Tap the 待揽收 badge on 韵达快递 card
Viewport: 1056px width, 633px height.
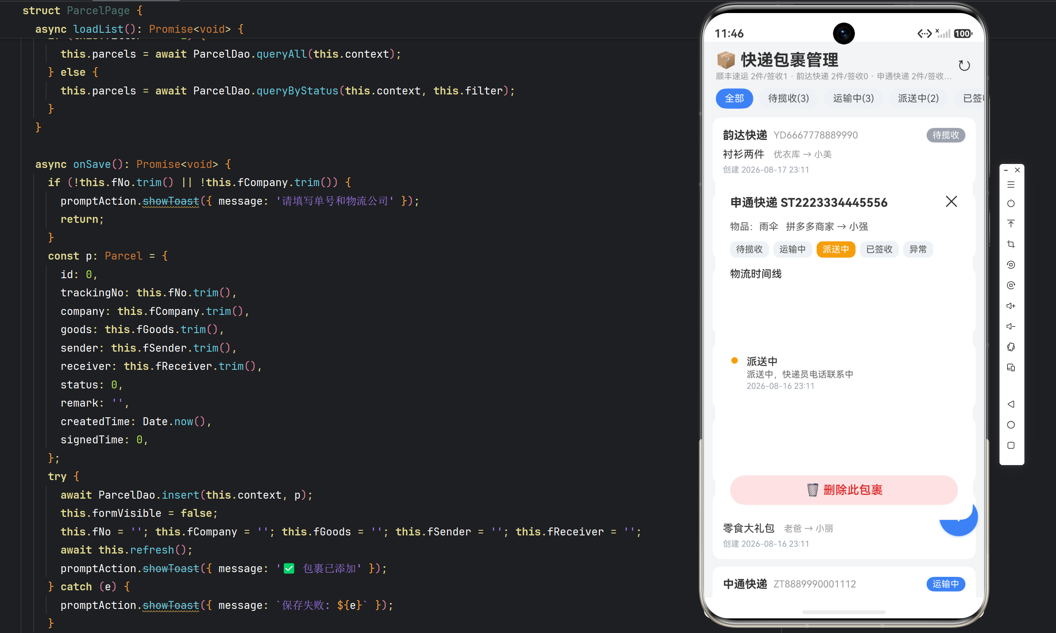pyautogui.click(x=945, y=135)
